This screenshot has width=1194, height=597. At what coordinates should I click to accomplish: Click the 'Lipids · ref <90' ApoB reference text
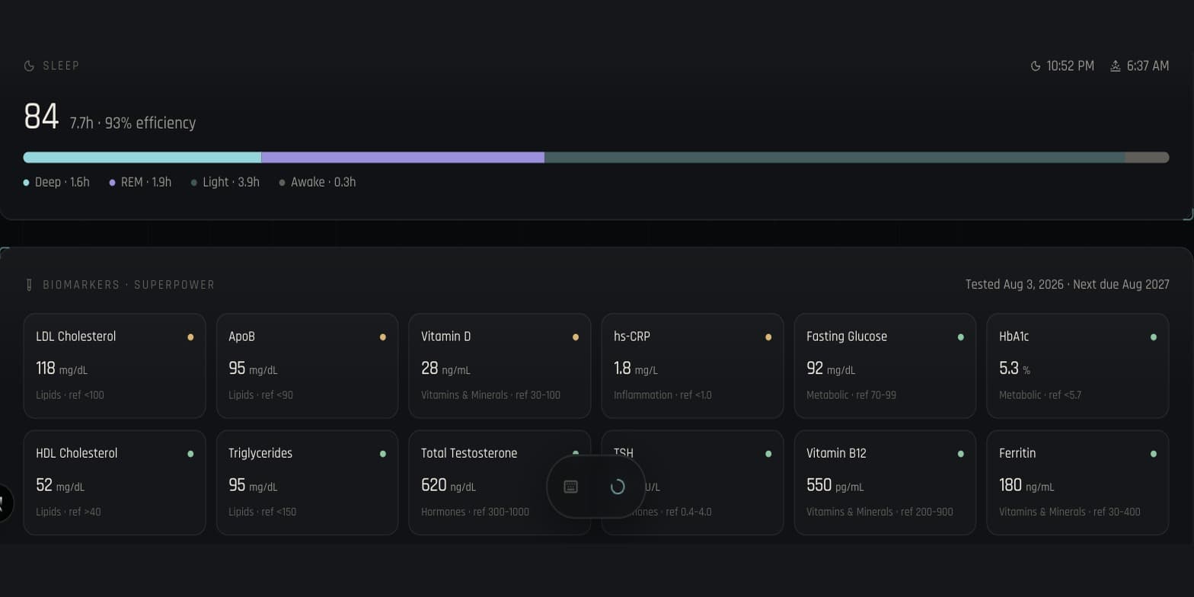260,396
